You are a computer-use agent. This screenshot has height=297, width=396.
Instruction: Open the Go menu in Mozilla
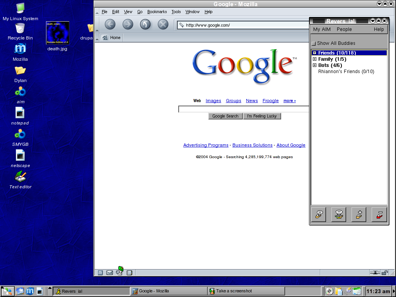pos(140,12)
